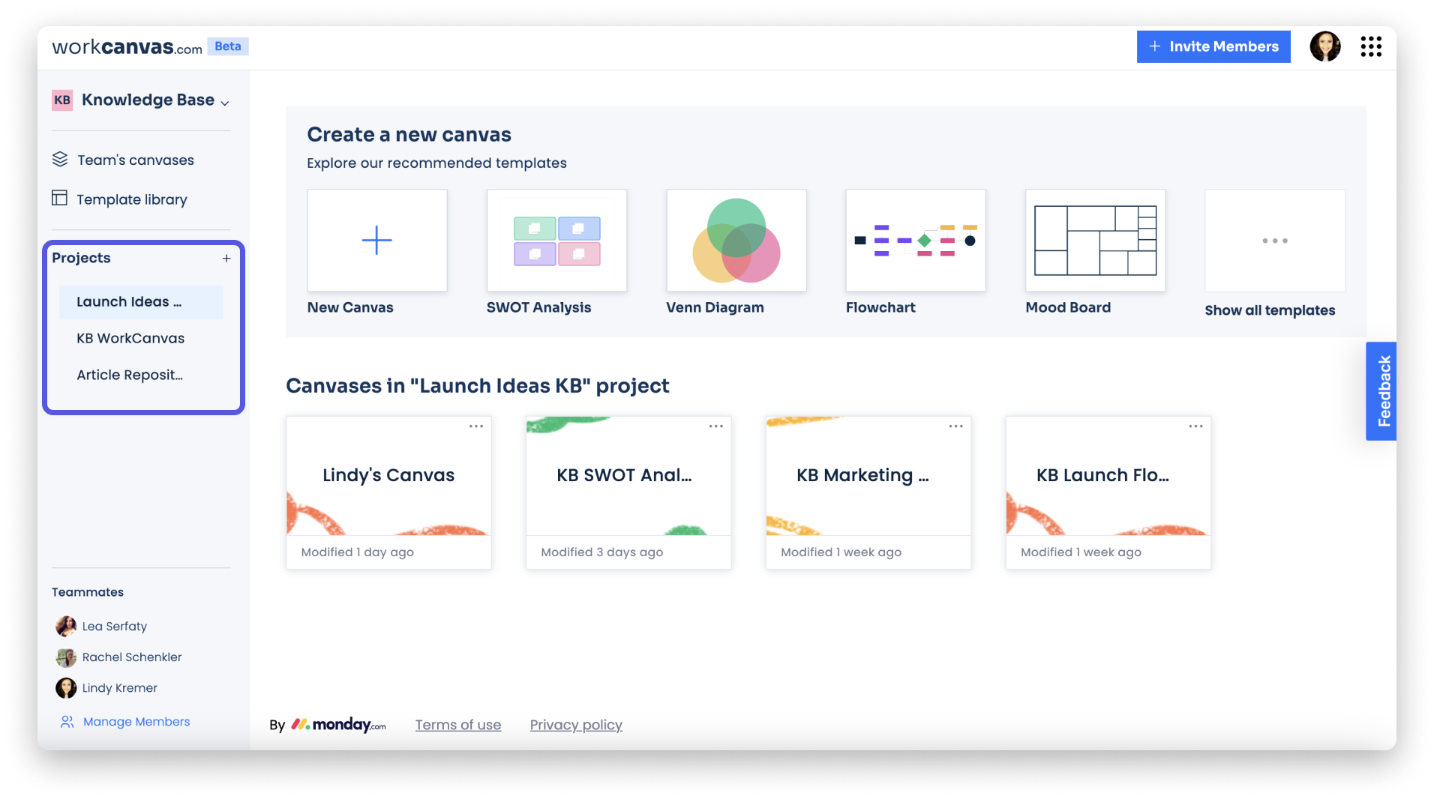Click the Manage Members people icon
The width and height of the screenshot is (1434, 799).
66,721
